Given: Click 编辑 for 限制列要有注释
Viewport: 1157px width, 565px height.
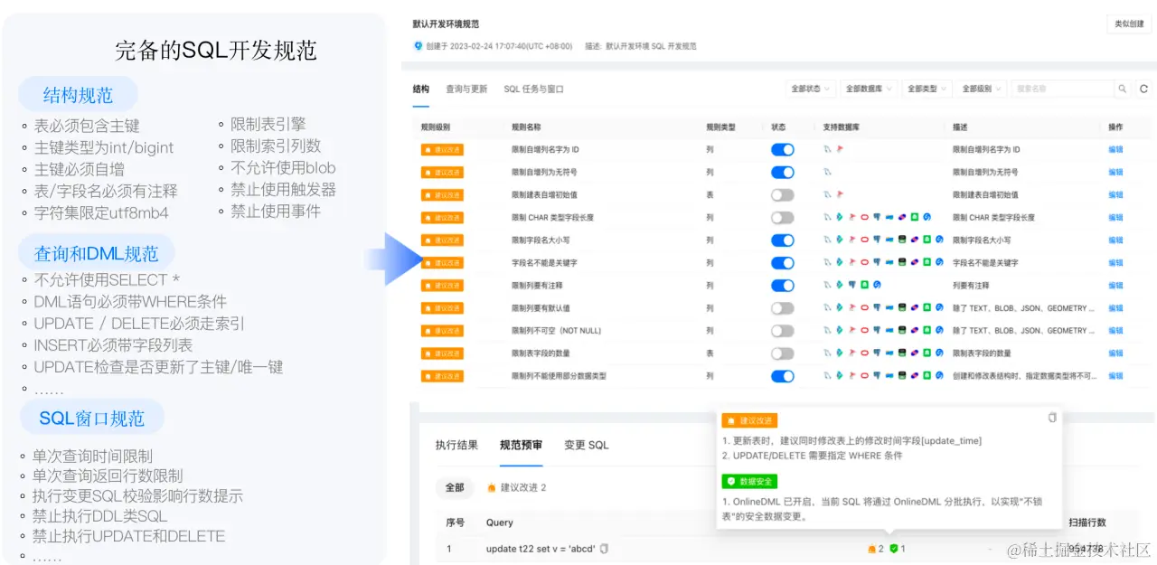Looking at the screenshot, I should [x=1115, y=285].
